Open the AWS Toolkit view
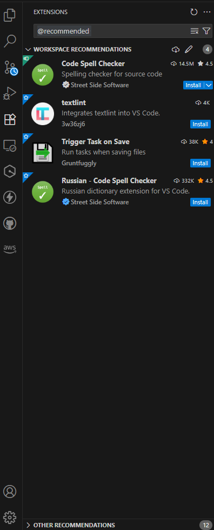The image size is (214, 530). click(x=10, y=249)
